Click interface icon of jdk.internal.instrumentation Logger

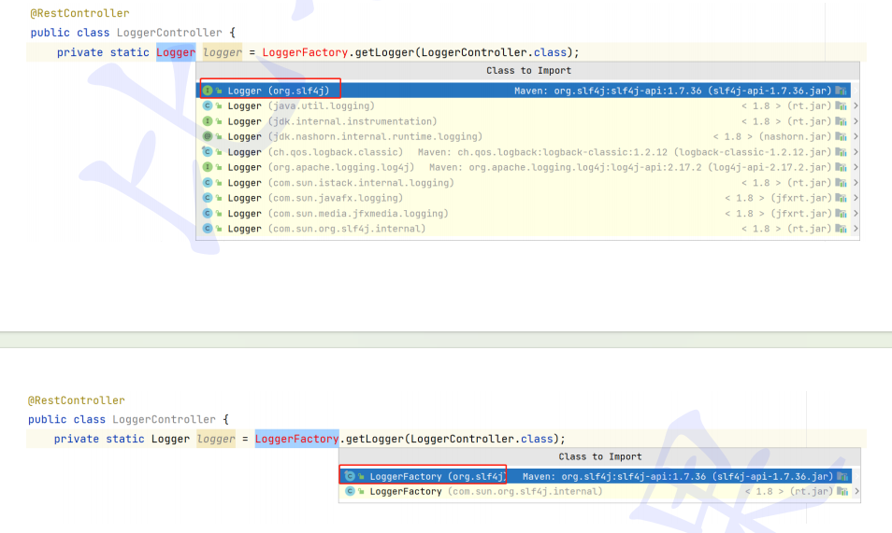coord(208,121)
